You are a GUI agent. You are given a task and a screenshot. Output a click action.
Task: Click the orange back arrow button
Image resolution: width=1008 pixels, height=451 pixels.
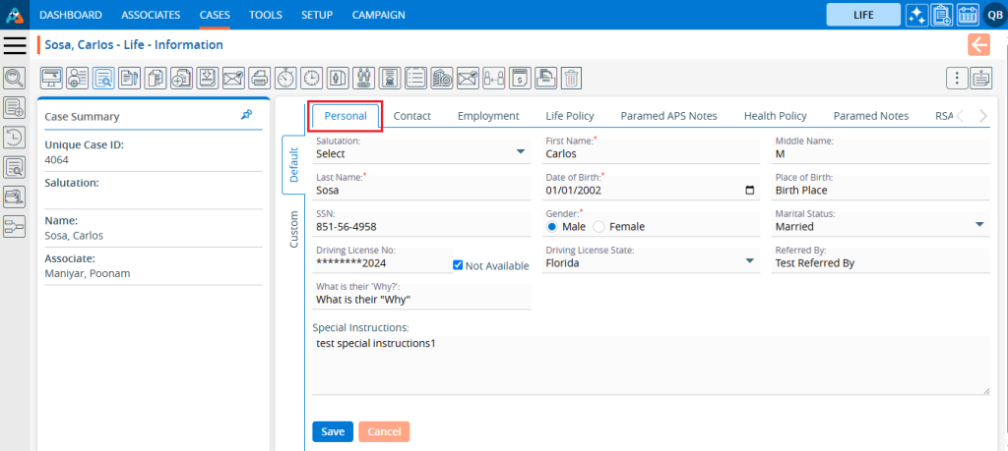[978, 44]
